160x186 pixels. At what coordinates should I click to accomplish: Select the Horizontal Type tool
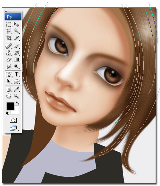[17, 75]
